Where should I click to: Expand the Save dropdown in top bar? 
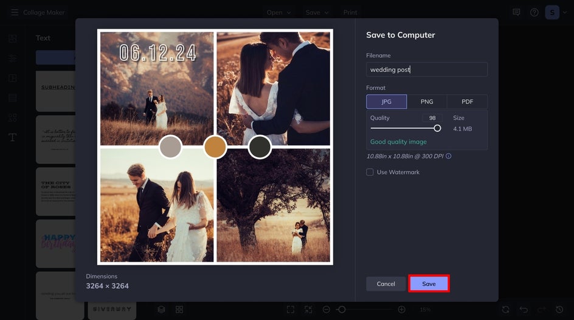point(317,12)
